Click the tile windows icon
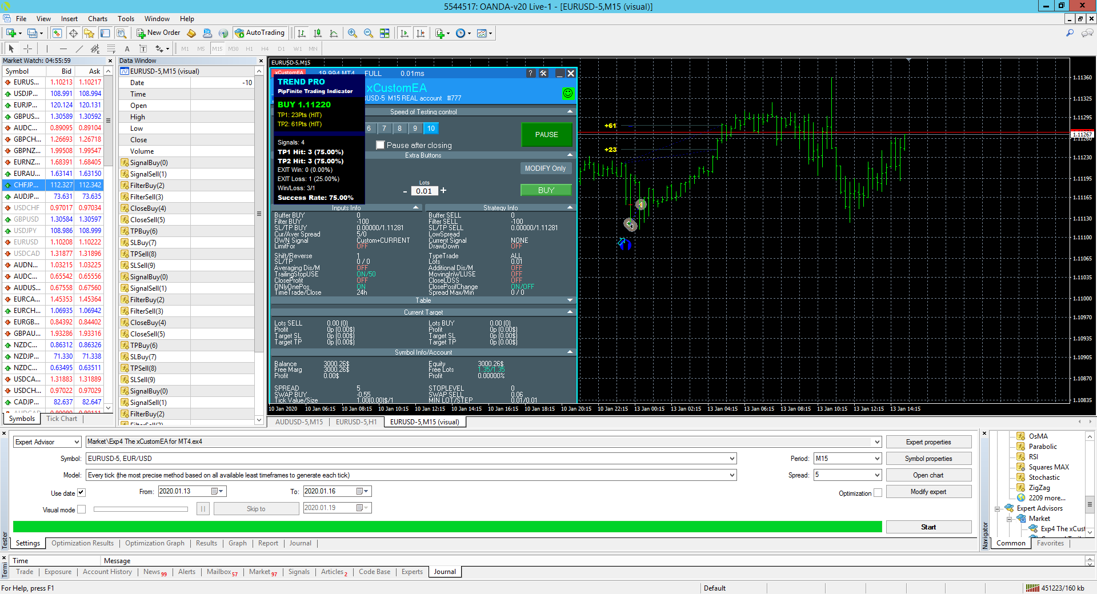The width and height of the screenshot is (1097, 594). [x=385, y=33]
